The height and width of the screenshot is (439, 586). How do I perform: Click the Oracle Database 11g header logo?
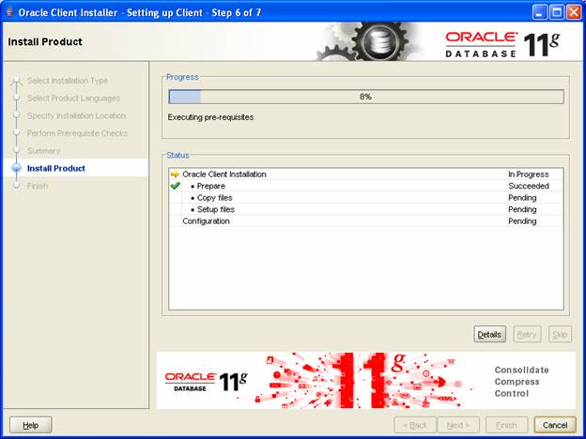(502, 44)
